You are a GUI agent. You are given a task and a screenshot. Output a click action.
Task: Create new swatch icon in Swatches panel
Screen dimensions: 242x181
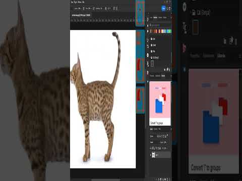point(167,69)
